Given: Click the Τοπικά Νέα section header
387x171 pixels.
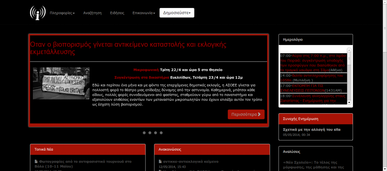Looking at the screenshot, I should 88,149.
